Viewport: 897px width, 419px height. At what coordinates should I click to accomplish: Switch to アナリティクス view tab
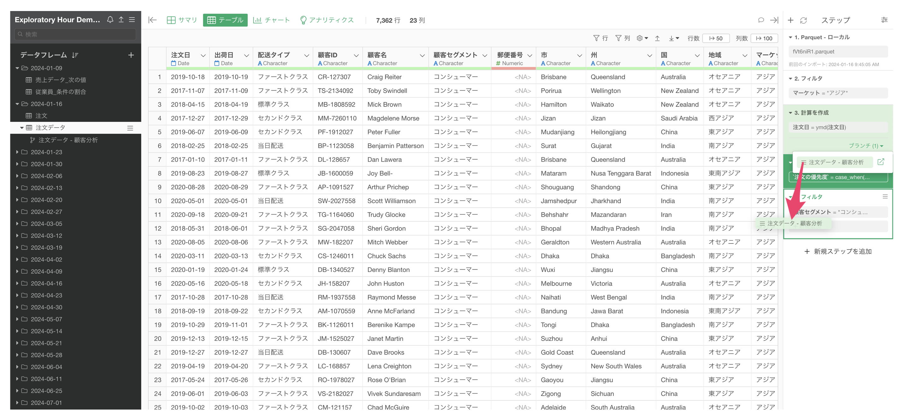[327, 20]
